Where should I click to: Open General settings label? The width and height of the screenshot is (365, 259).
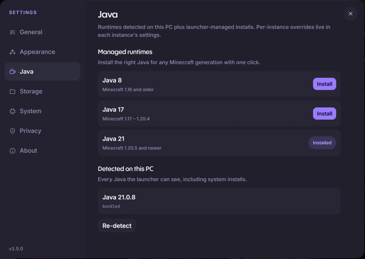[31, 32]
